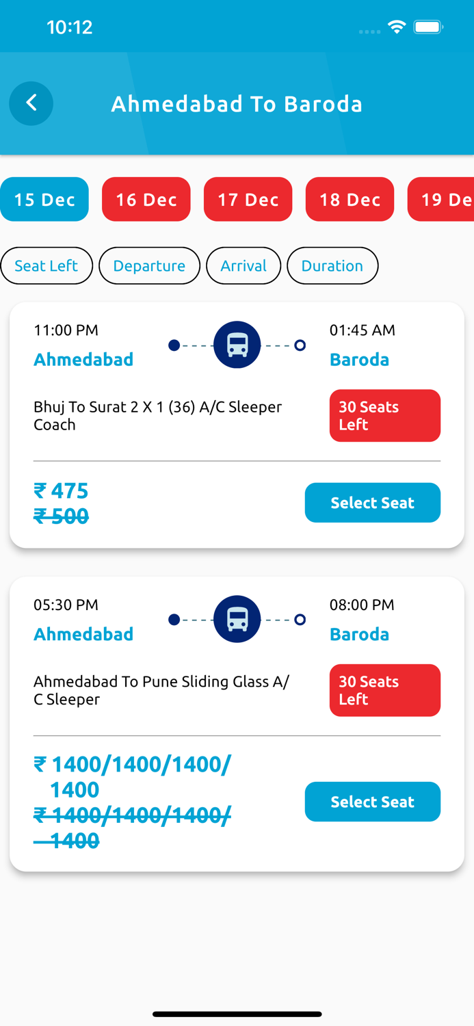Click the arrival circle for the second bus
This screenshot has height=1026, width=474.
tap(300, 620)
